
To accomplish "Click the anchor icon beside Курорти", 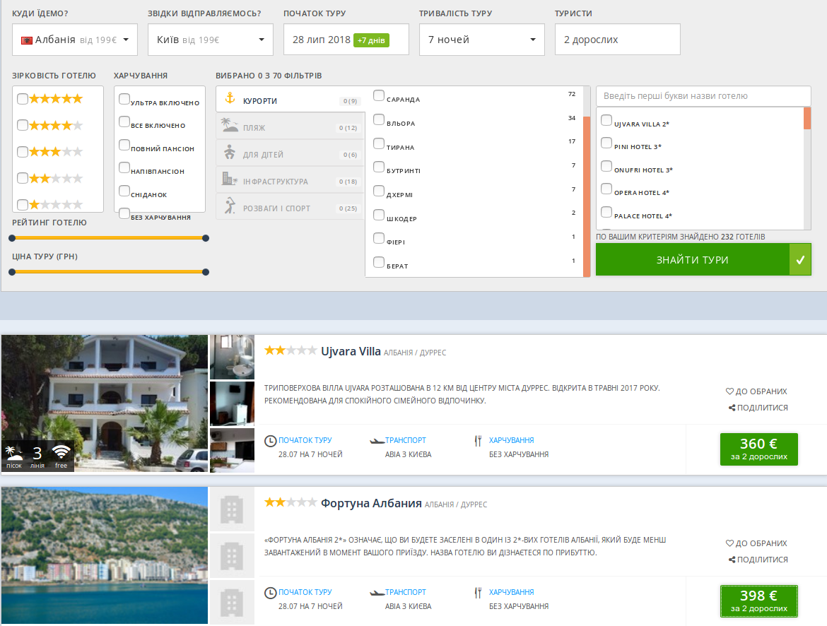I will coord(229,100).
